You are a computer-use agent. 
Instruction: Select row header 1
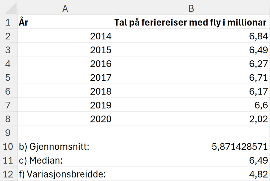pyautogui.click(x=8, y=22)
